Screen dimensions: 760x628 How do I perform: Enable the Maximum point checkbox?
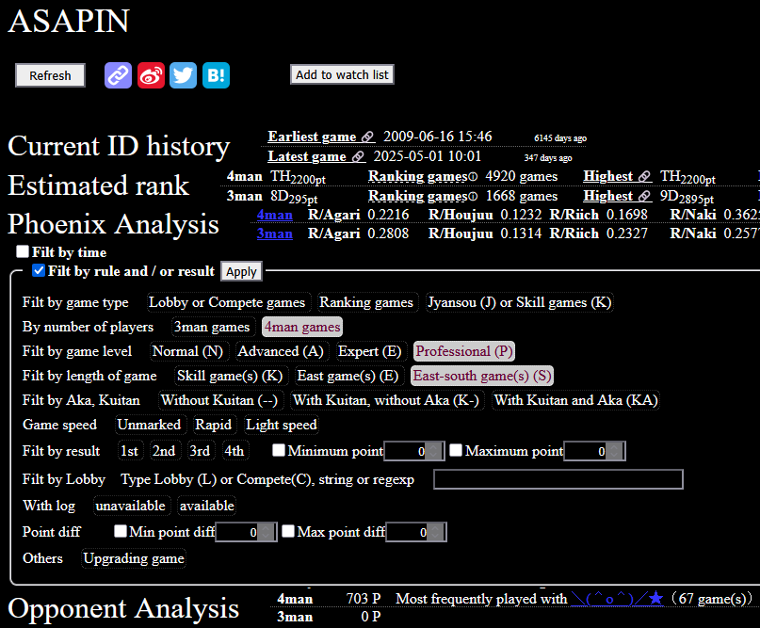(x=456, y=450)
